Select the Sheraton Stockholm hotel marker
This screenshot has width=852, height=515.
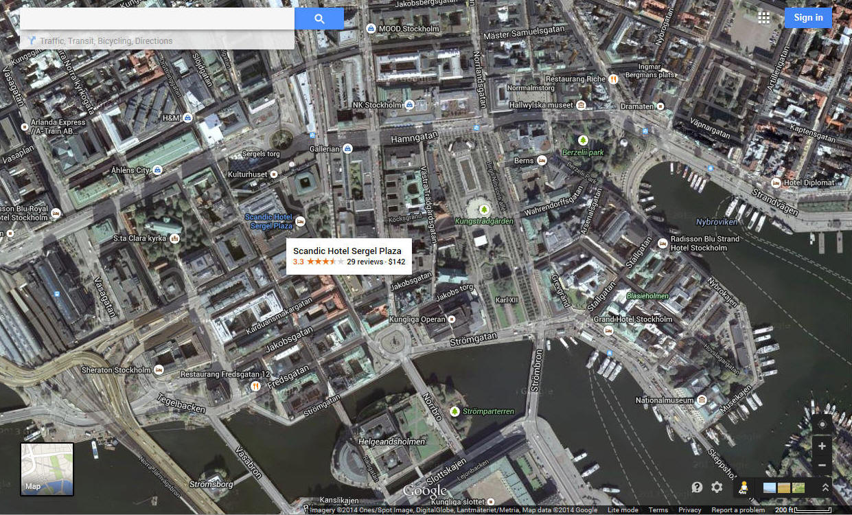[159, 370]
